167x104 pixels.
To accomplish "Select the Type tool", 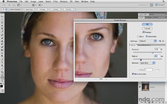I will pyautogui.click(x=2, y=62).
